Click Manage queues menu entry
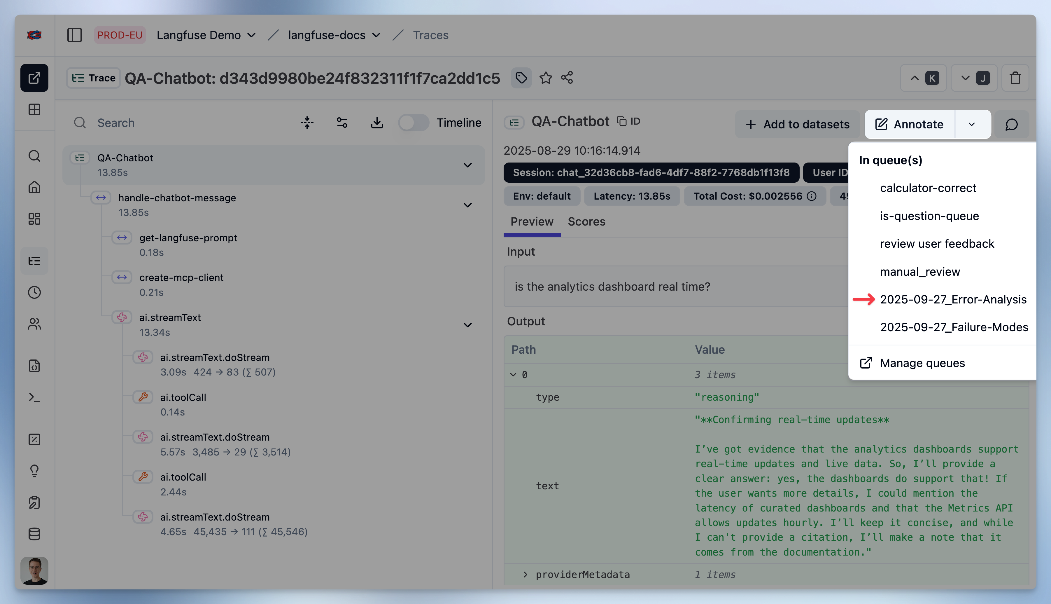 click(922, 363)
